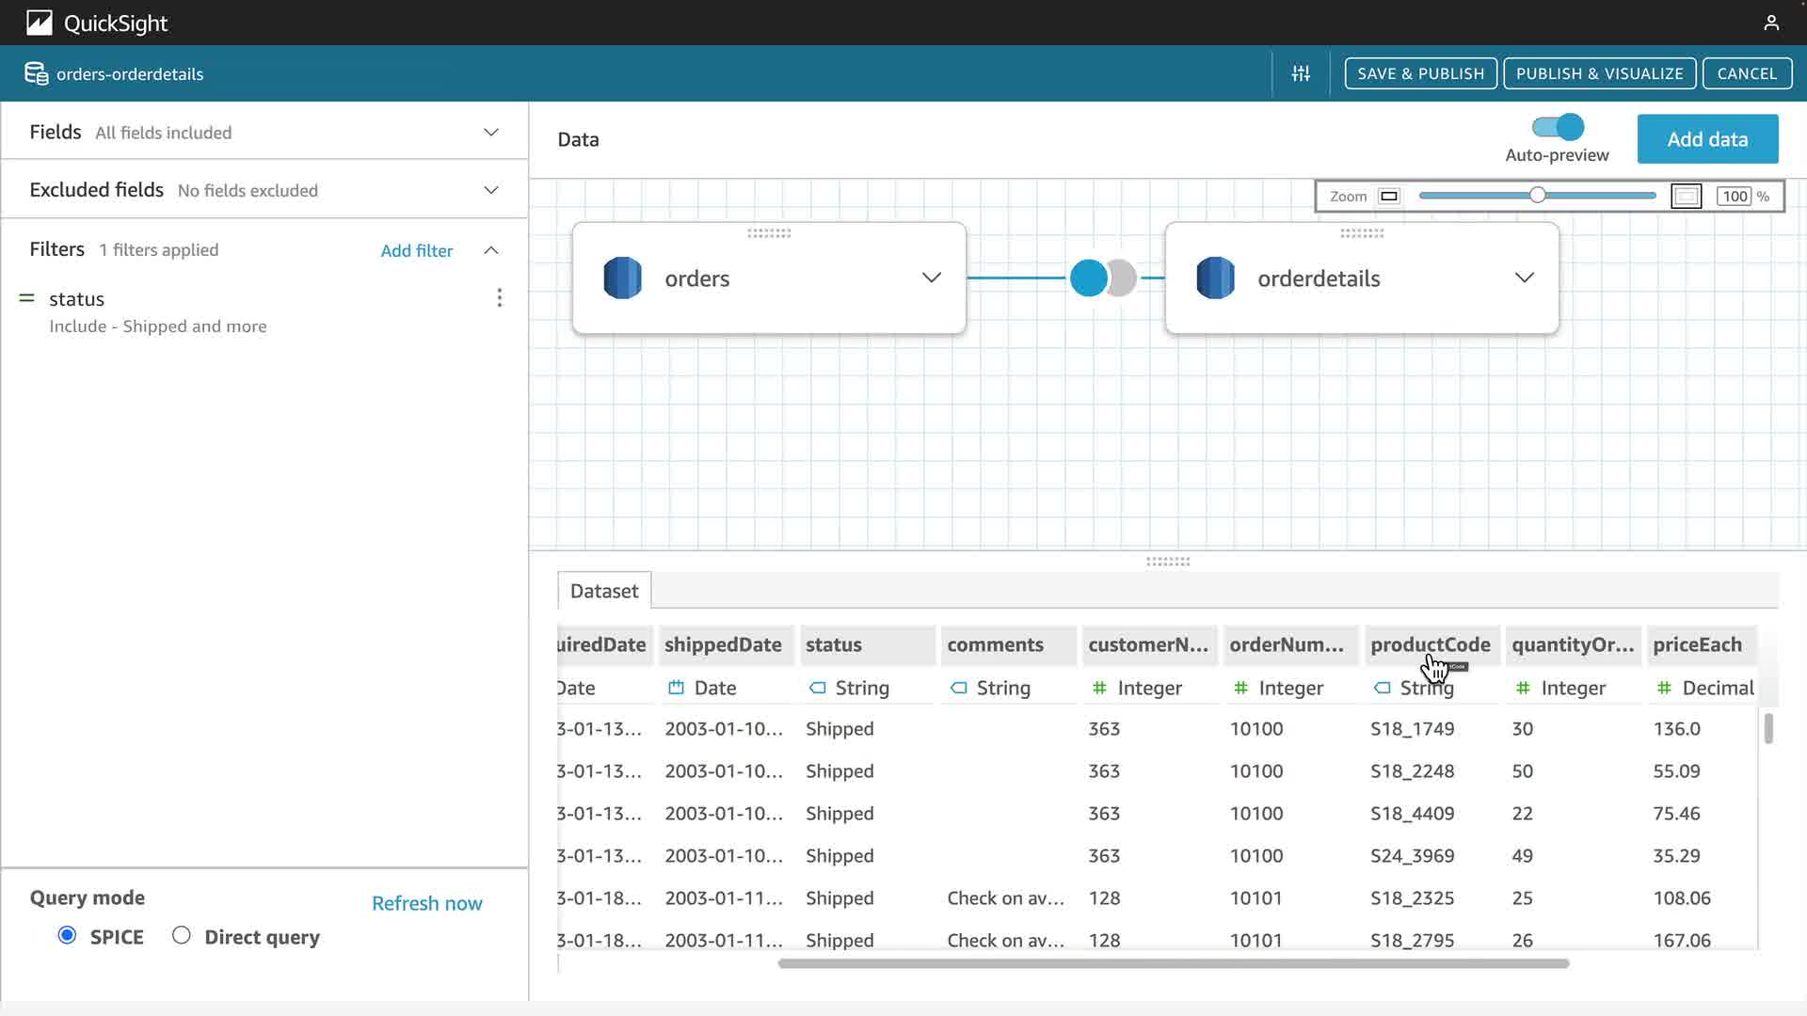
Task: Open the dataset settings sliders icon
Action: click(x=1301, y=73)
